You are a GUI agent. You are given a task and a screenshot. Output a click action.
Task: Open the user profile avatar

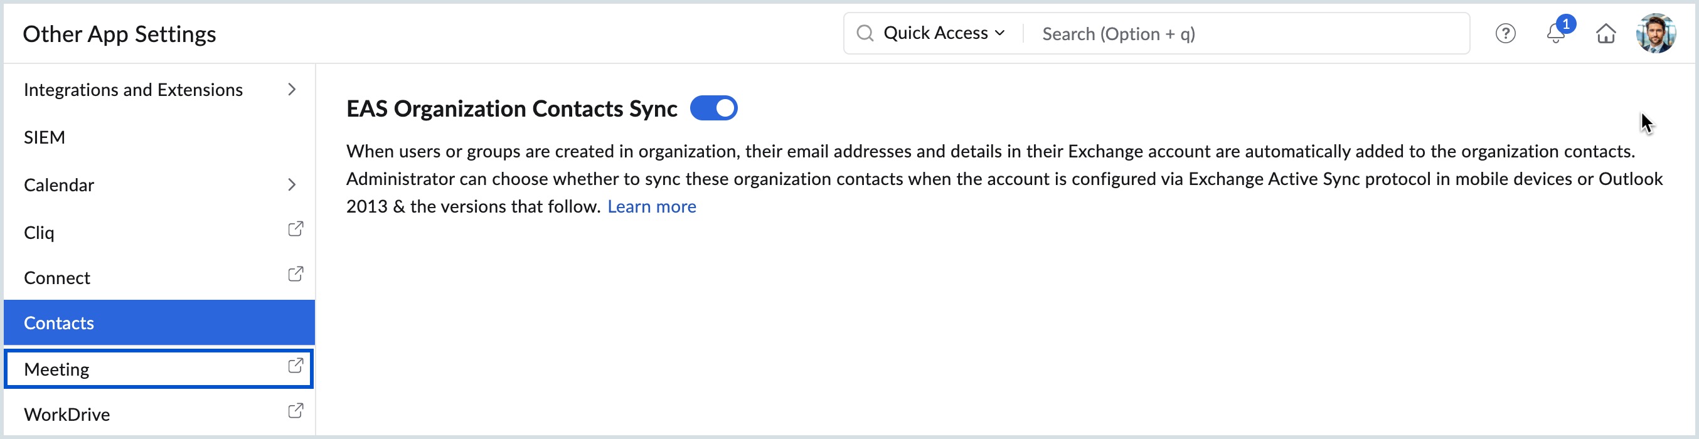[x=1656, y=34]
